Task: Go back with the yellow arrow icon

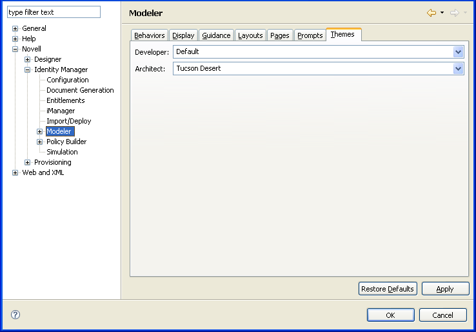Action: point(431,13)
